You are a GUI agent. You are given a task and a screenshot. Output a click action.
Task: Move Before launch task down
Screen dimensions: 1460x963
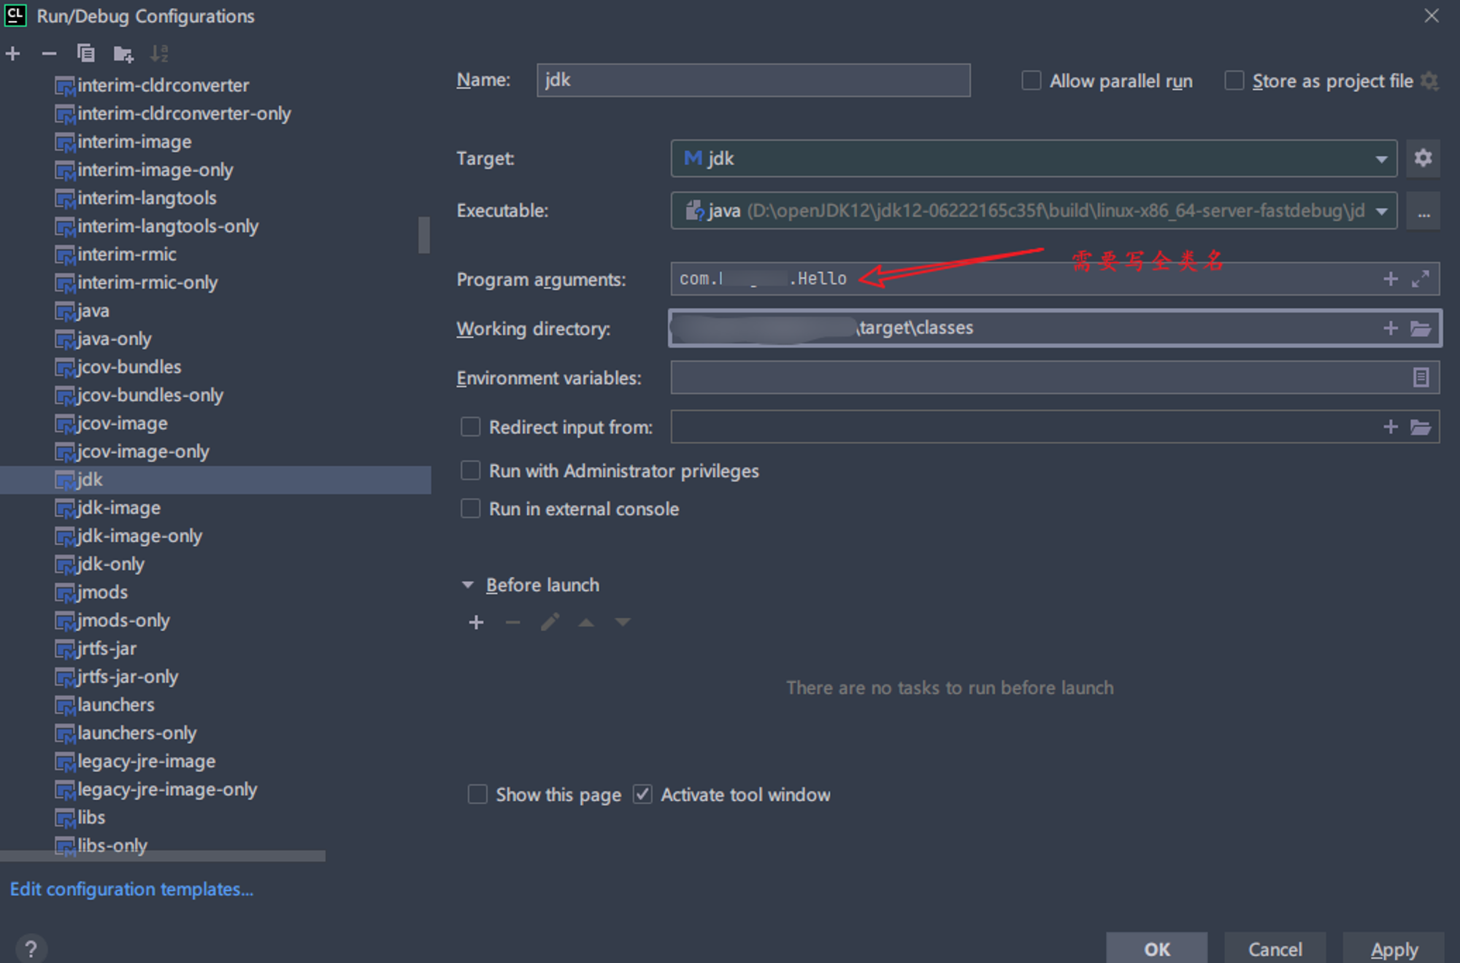coord(622,622)
